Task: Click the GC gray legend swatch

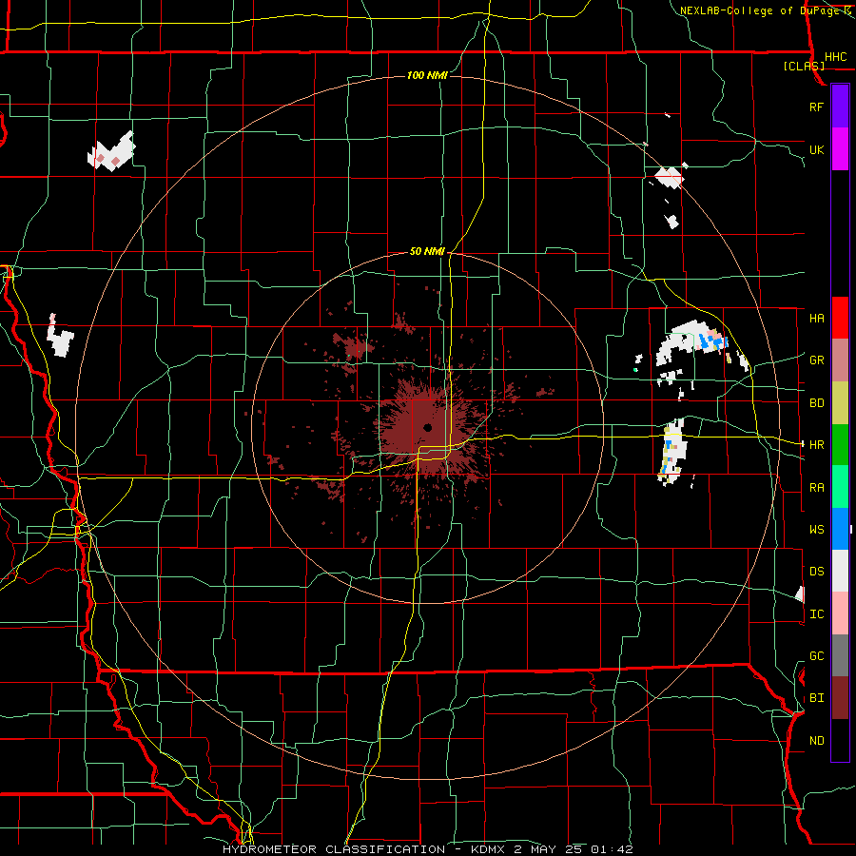Action: (x=840, y=655)
